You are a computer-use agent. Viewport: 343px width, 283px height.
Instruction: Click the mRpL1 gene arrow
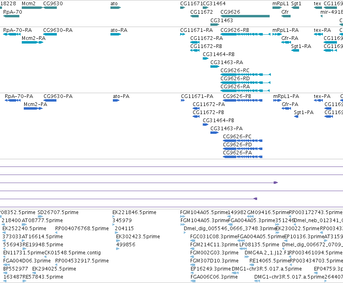(x=277, y=8)
